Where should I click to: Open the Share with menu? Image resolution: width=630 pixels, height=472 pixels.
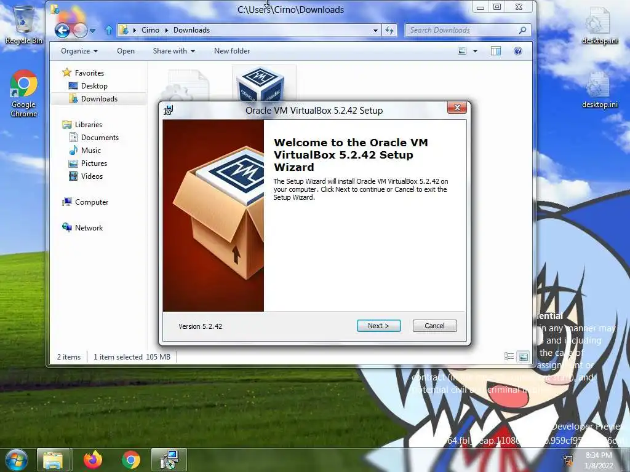tap(174, 51)
